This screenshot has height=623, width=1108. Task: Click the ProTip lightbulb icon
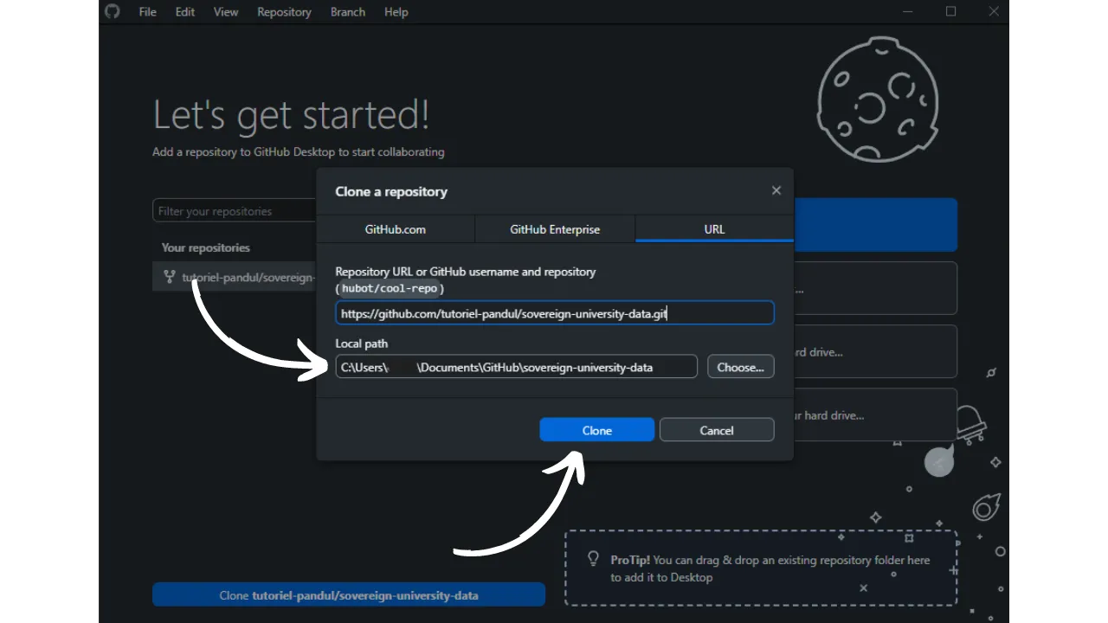click(x=594, y=559)
